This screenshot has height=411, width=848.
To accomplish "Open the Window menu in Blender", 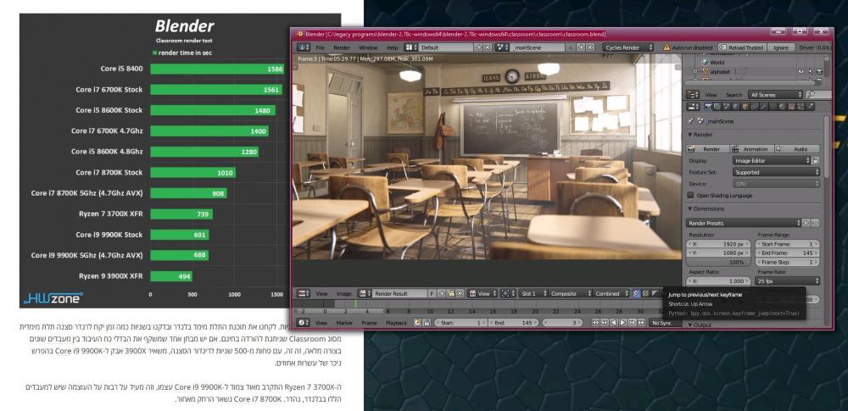I will 368,47.
